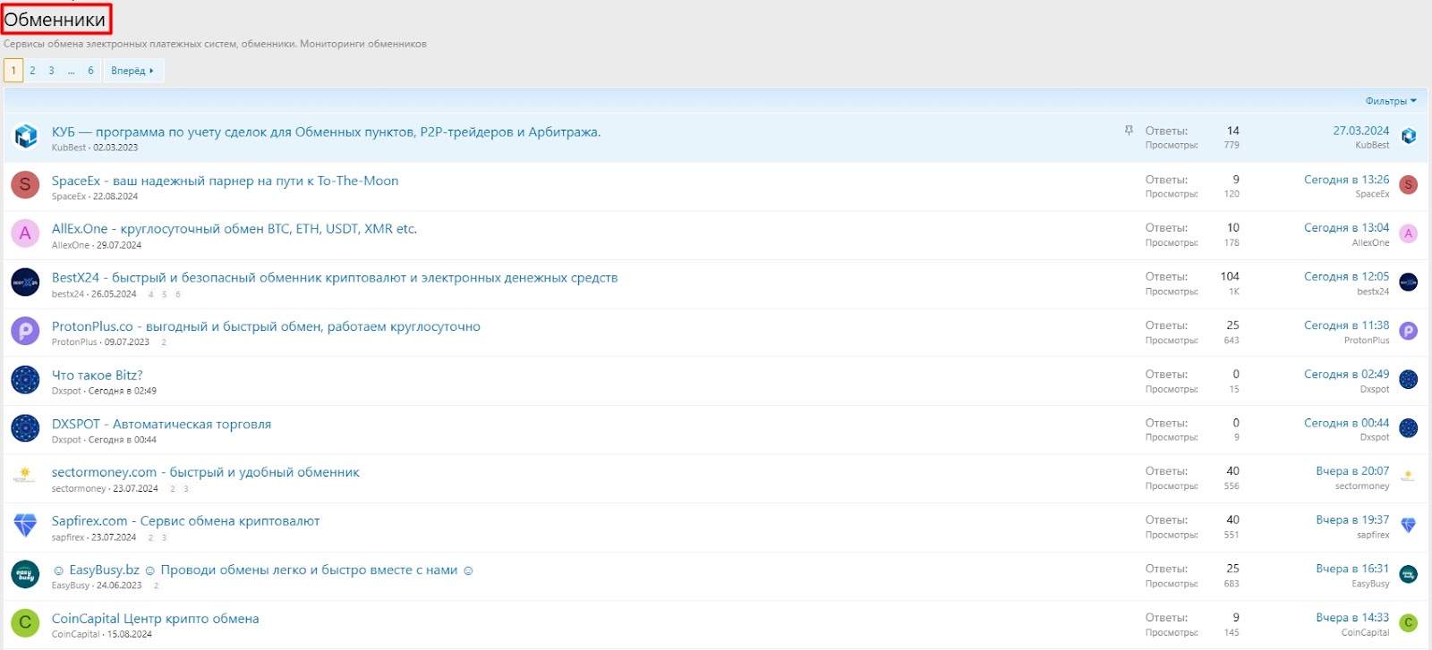Open latest post Сегодня в 12:05
The height and width of the screenshot is (650, 1432).
(1347, 277)
